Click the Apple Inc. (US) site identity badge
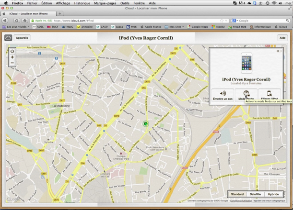 tap(42, 21)
